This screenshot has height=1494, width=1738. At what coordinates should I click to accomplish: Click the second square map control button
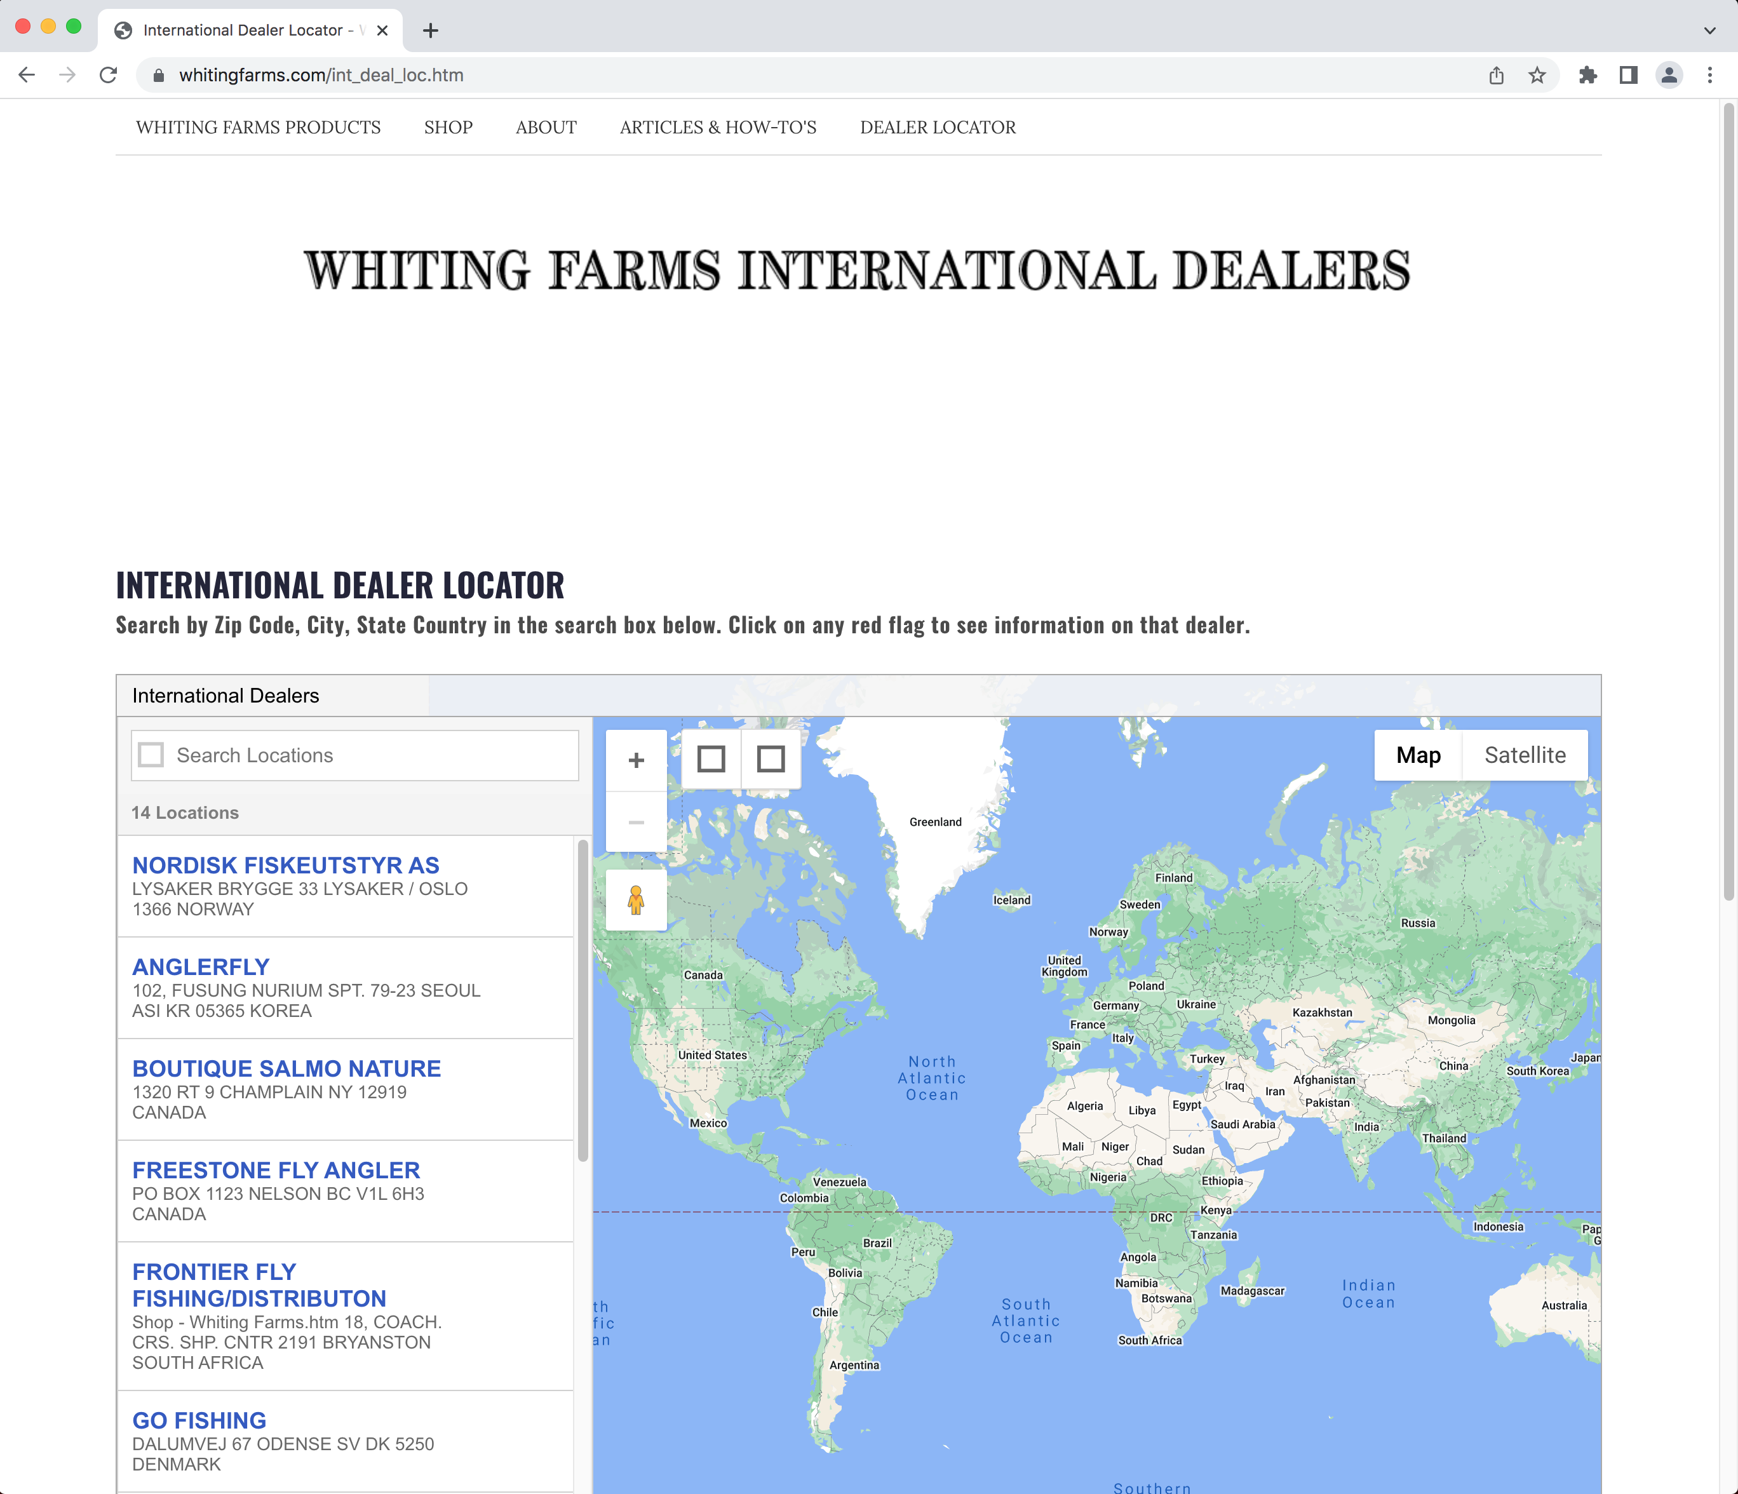(771, 759)
